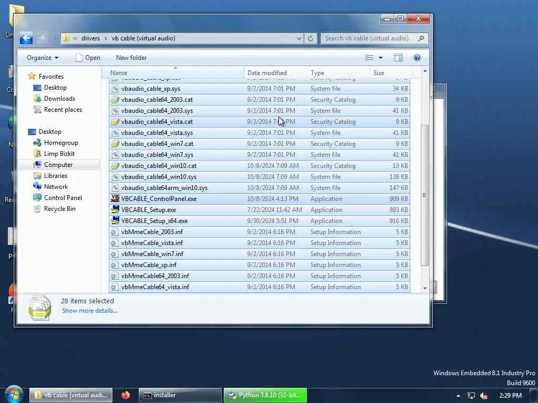
Task: Sort by Date modified column
Action: [x=275, y=72]
